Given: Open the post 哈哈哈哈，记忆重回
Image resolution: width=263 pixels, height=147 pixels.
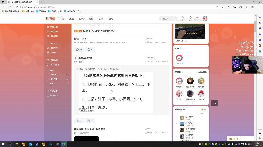Looking at the screenshot, I should pyautogui.click(x=89, y=129).
